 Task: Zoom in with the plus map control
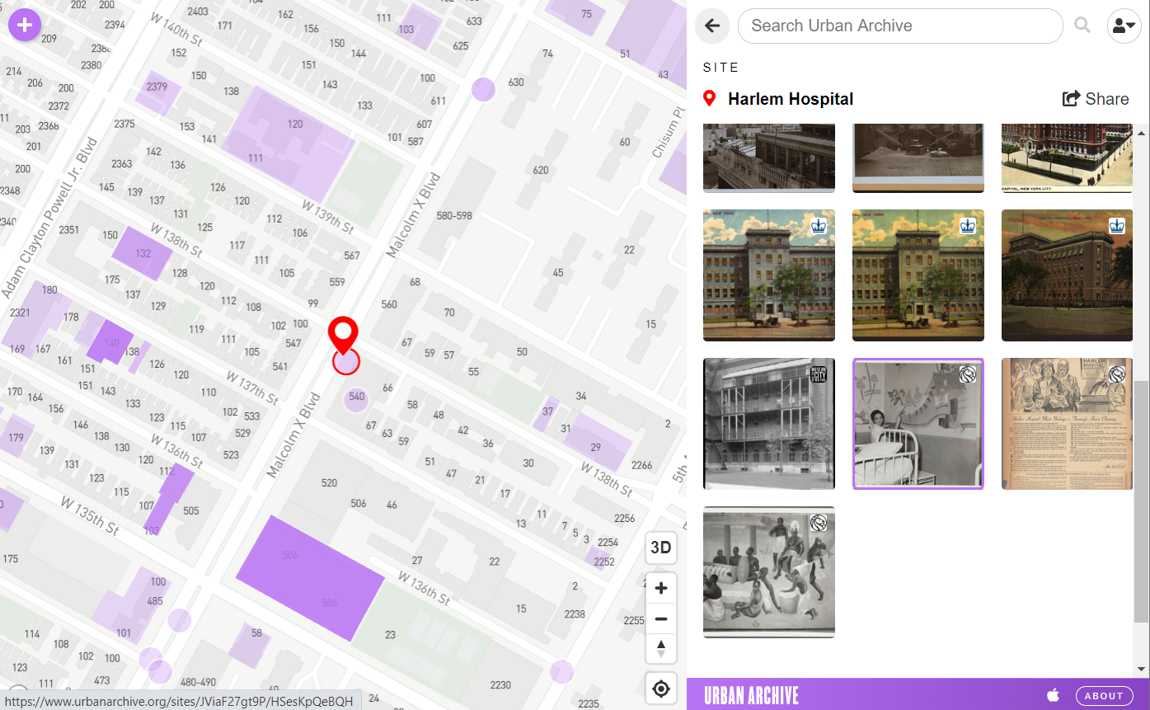pos(661,588)
